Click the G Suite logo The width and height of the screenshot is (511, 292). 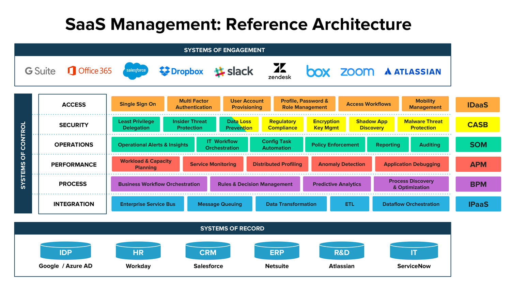40,71
